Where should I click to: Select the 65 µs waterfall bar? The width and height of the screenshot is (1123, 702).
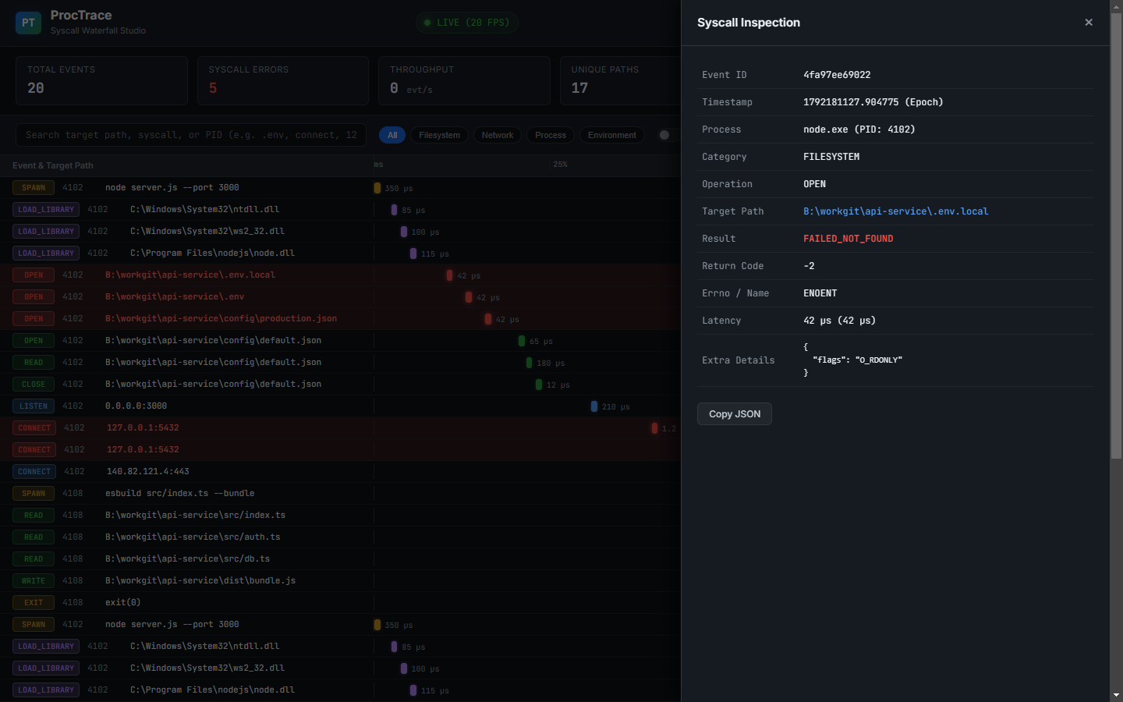pyautogui.click(x=522, y=341)
